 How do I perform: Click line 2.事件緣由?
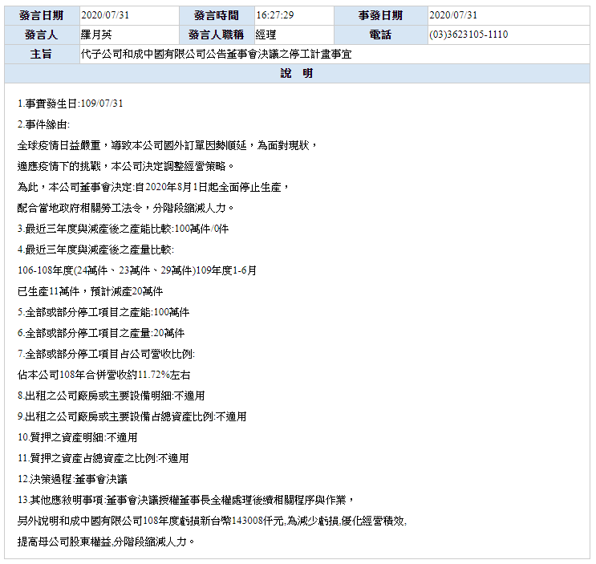(x=43, y=124)
